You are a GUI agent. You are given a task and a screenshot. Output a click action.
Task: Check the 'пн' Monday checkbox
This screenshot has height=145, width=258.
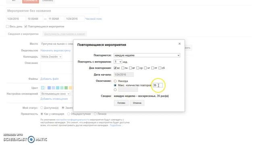(123, 68)
